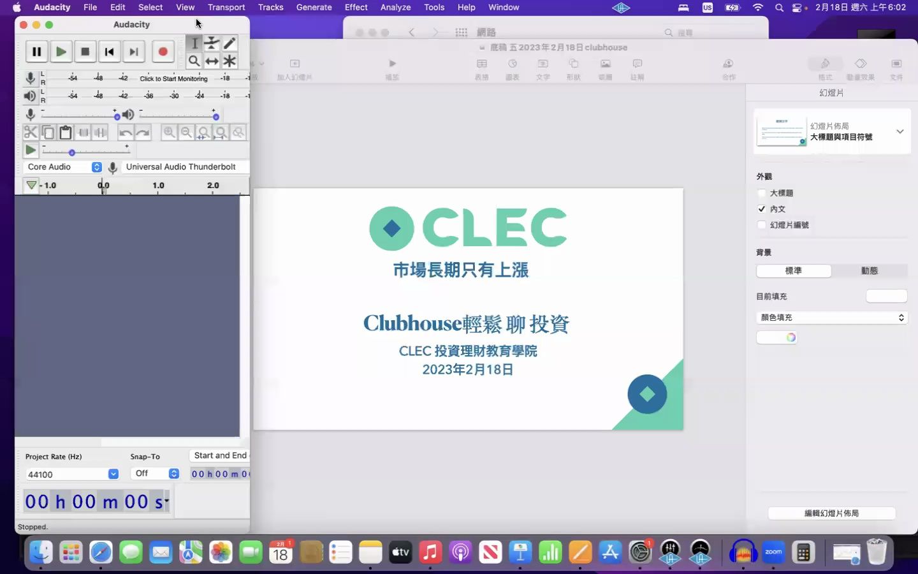This screenshot has height=574, width=918.
Task: Adjust the playback volume slider
Action: pos(179,115)
